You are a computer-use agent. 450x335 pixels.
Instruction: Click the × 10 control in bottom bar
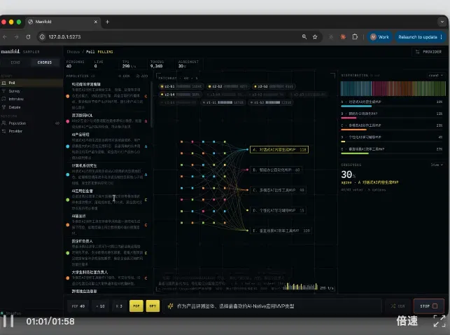pos(100,306)
